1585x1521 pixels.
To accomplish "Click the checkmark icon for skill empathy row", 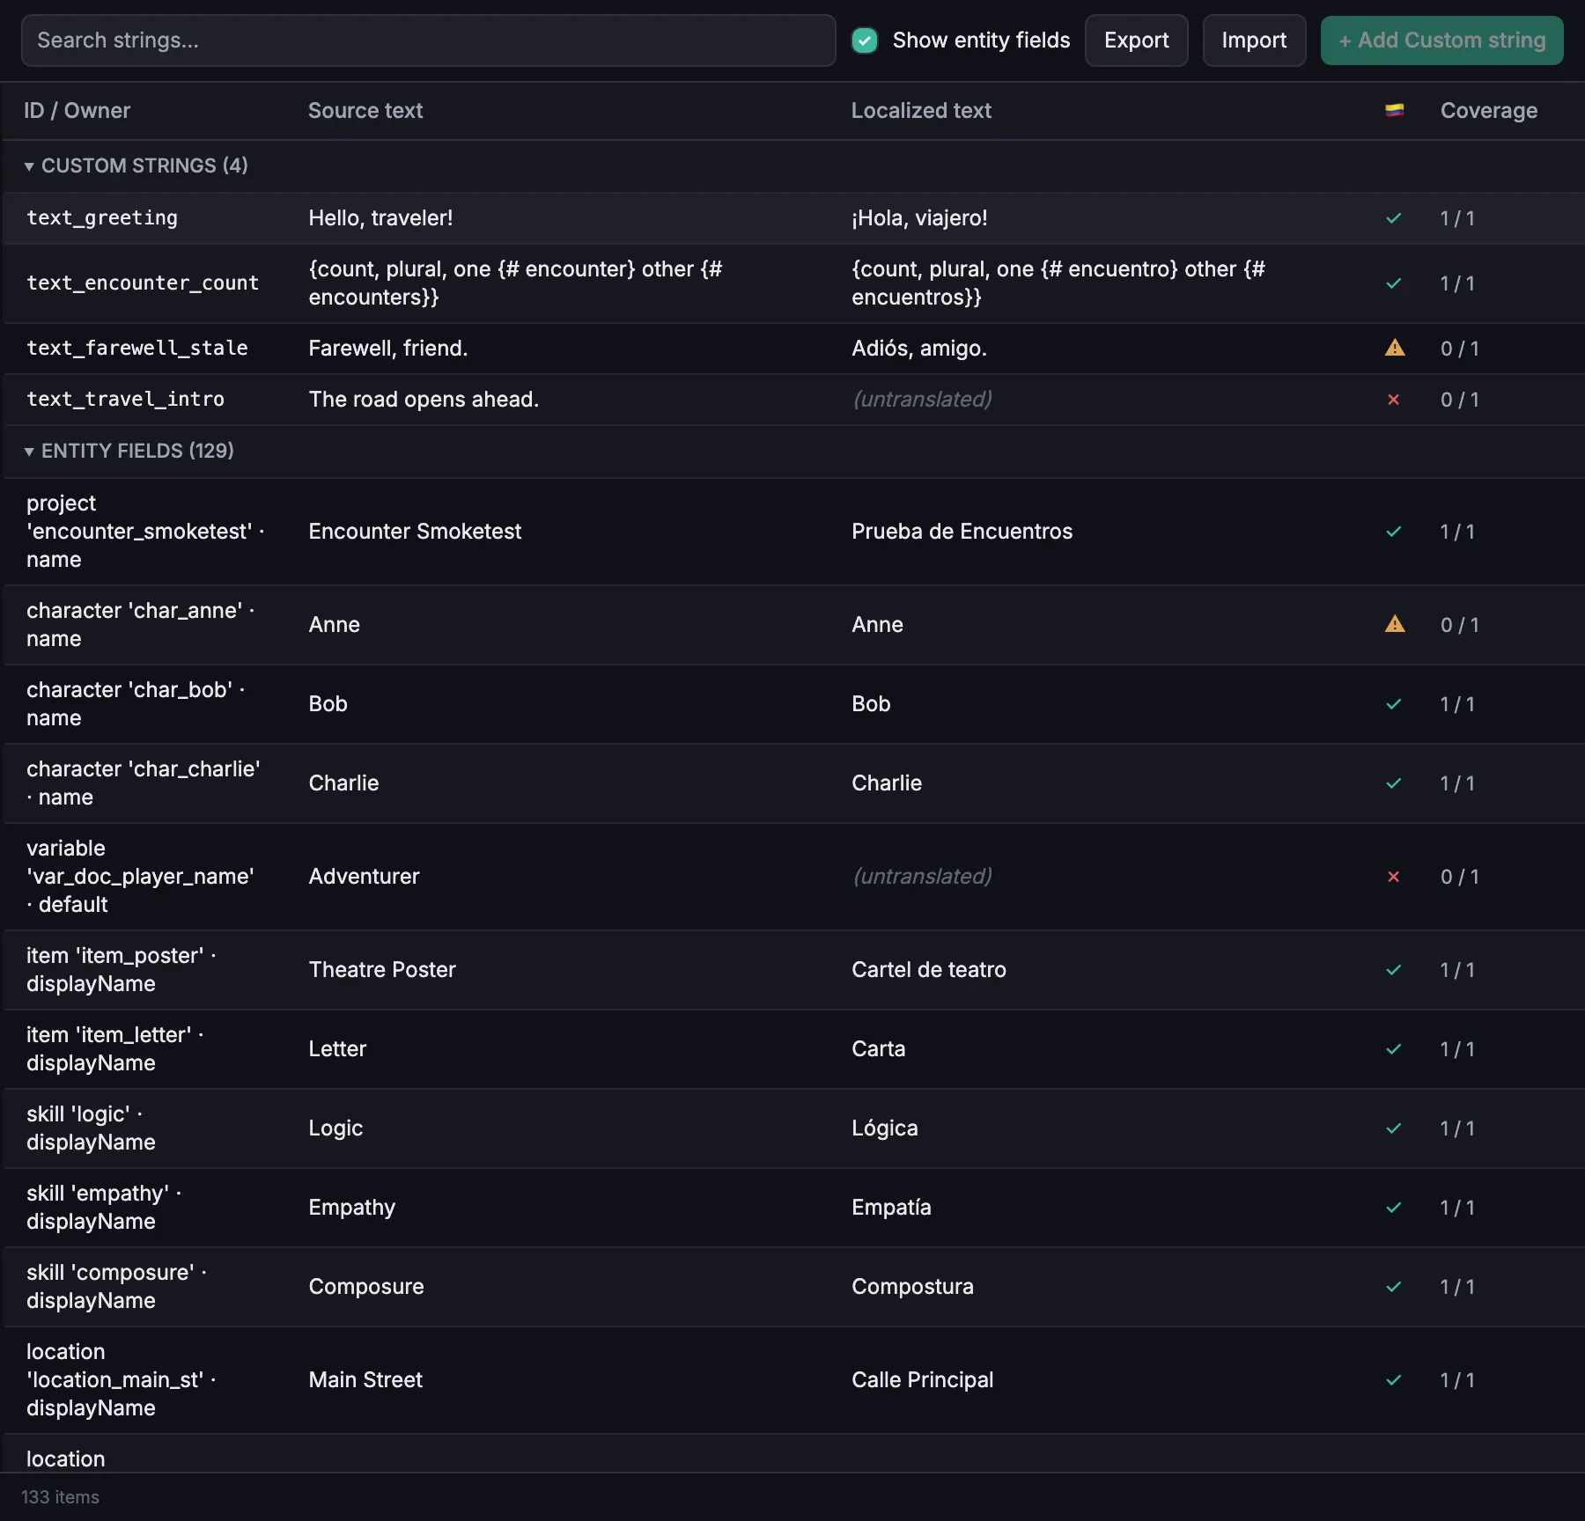I will coord(1394,1208).
